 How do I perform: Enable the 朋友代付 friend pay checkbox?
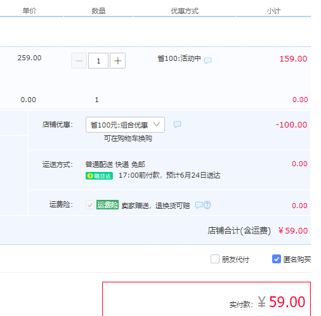(215, 259)
